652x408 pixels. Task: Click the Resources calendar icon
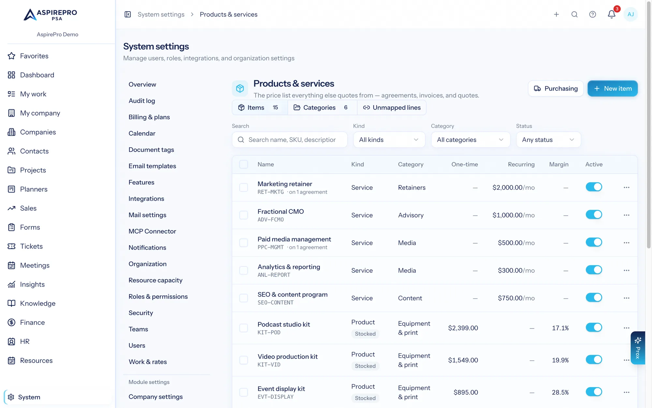pyautogui.click(x=11, y=361)
